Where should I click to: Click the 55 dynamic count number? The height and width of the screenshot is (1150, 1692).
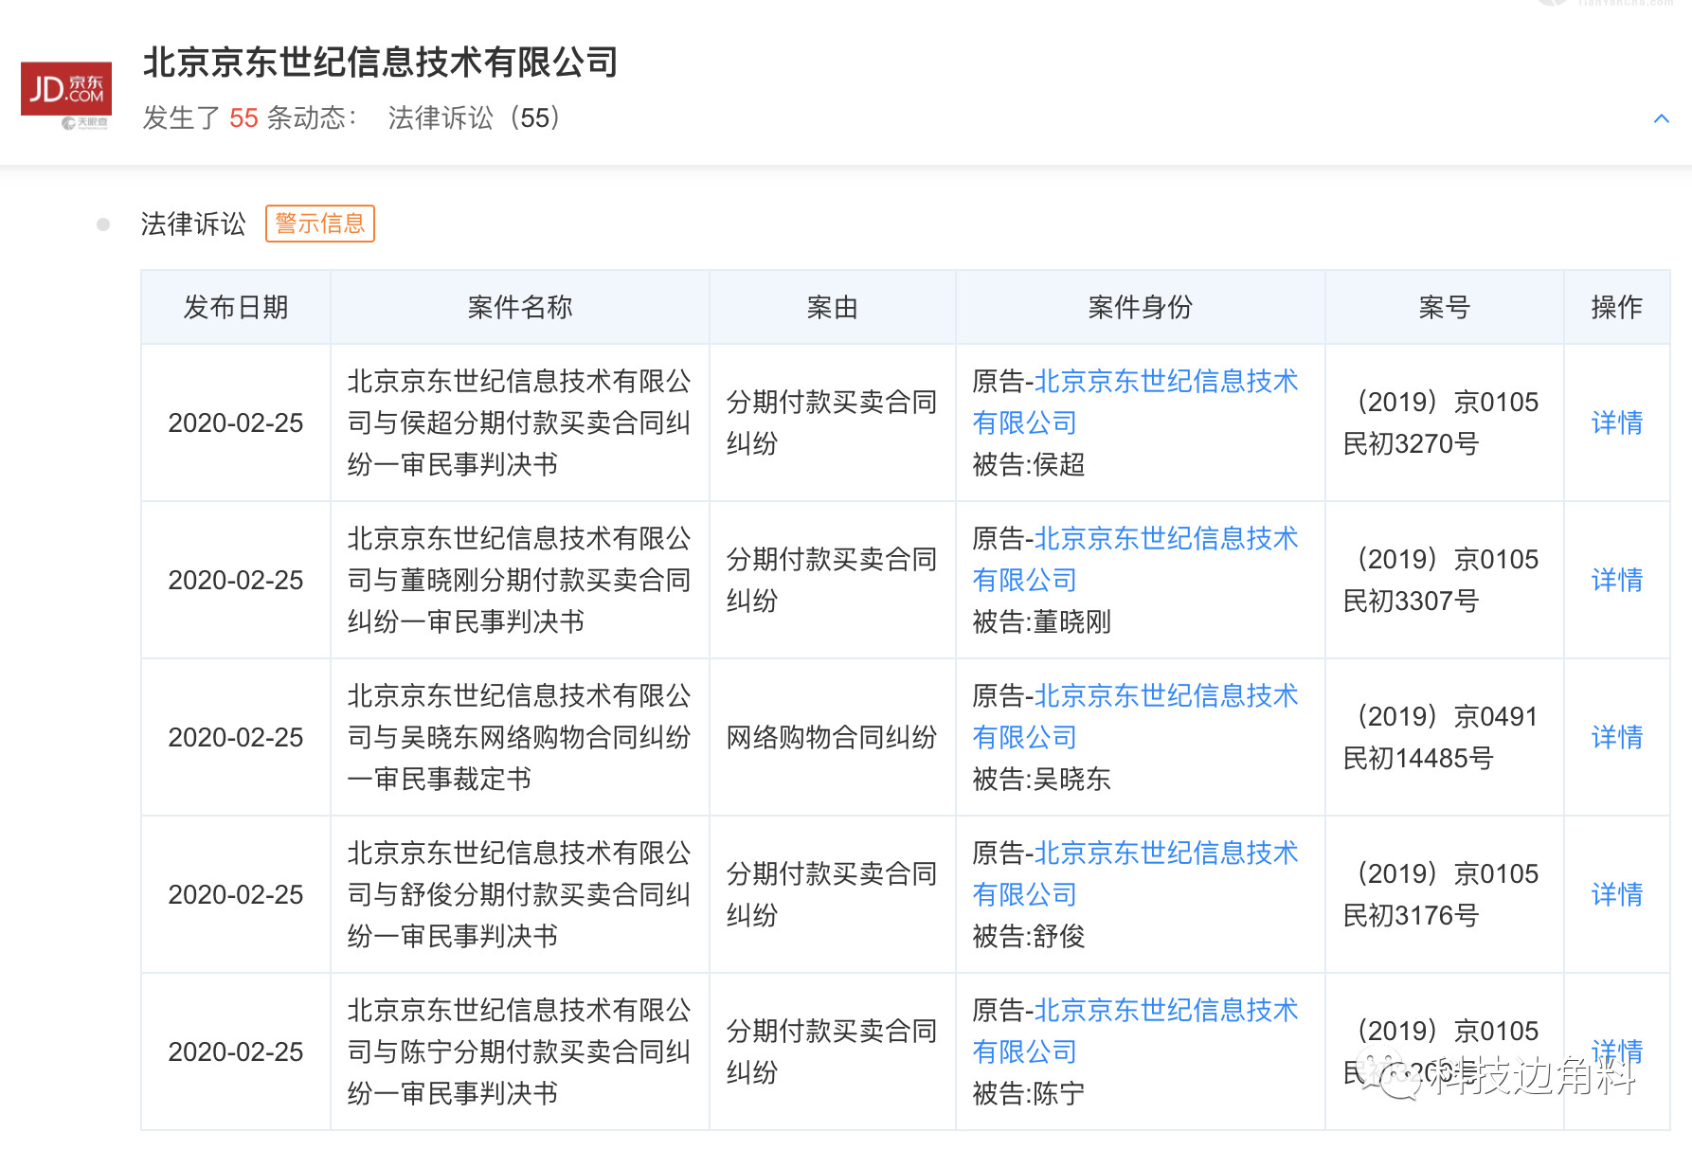[243, 118]
